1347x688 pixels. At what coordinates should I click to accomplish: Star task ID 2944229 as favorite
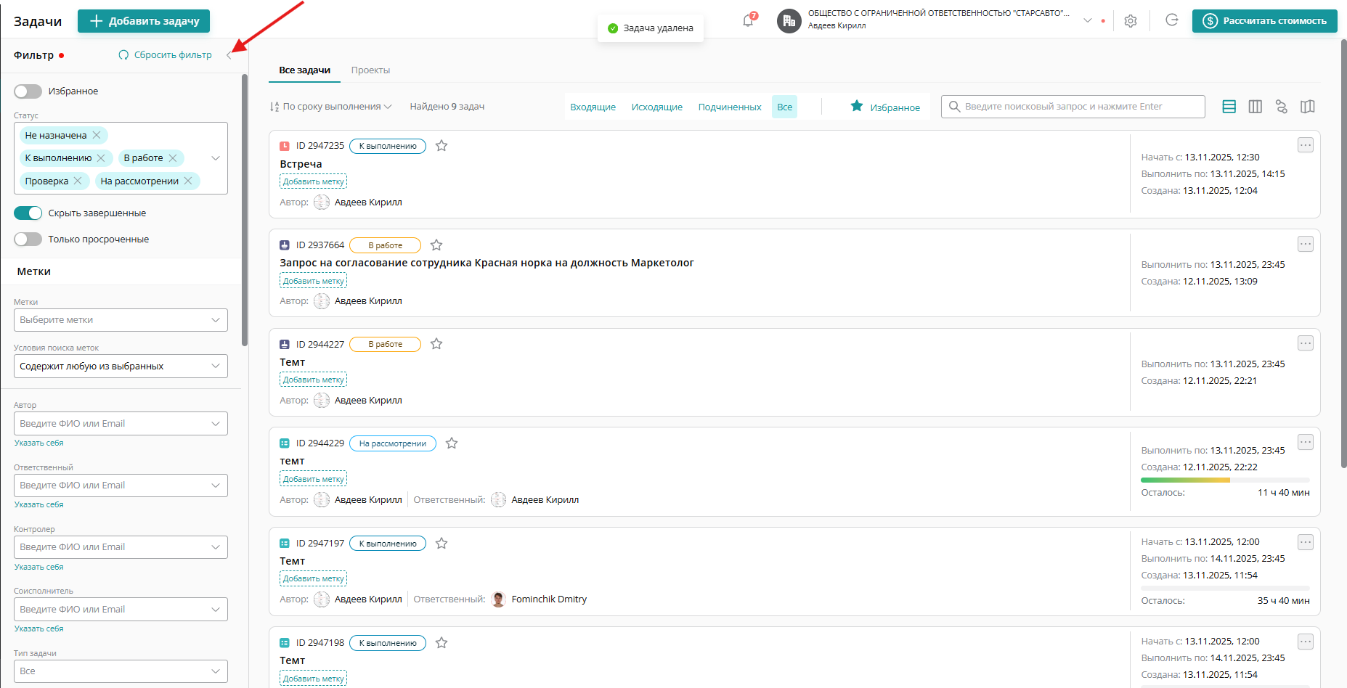[452, 443]
